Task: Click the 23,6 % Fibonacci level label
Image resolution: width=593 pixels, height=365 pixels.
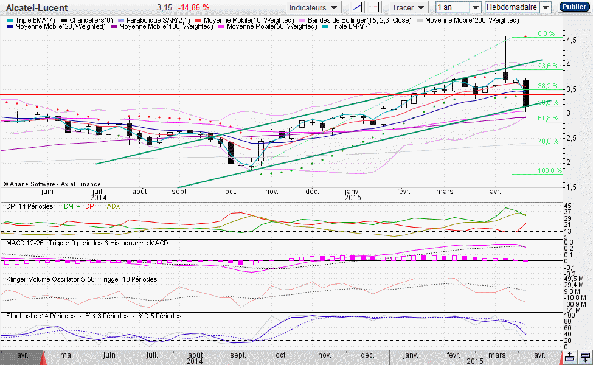Action: [x=548, y=66]
